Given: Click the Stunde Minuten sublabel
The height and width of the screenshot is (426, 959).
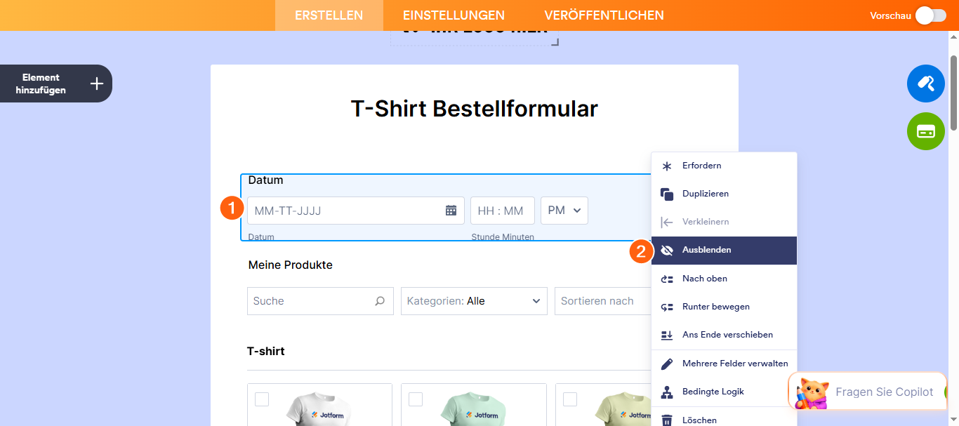Looking at the screenshot, I should [x=503, y=237].
